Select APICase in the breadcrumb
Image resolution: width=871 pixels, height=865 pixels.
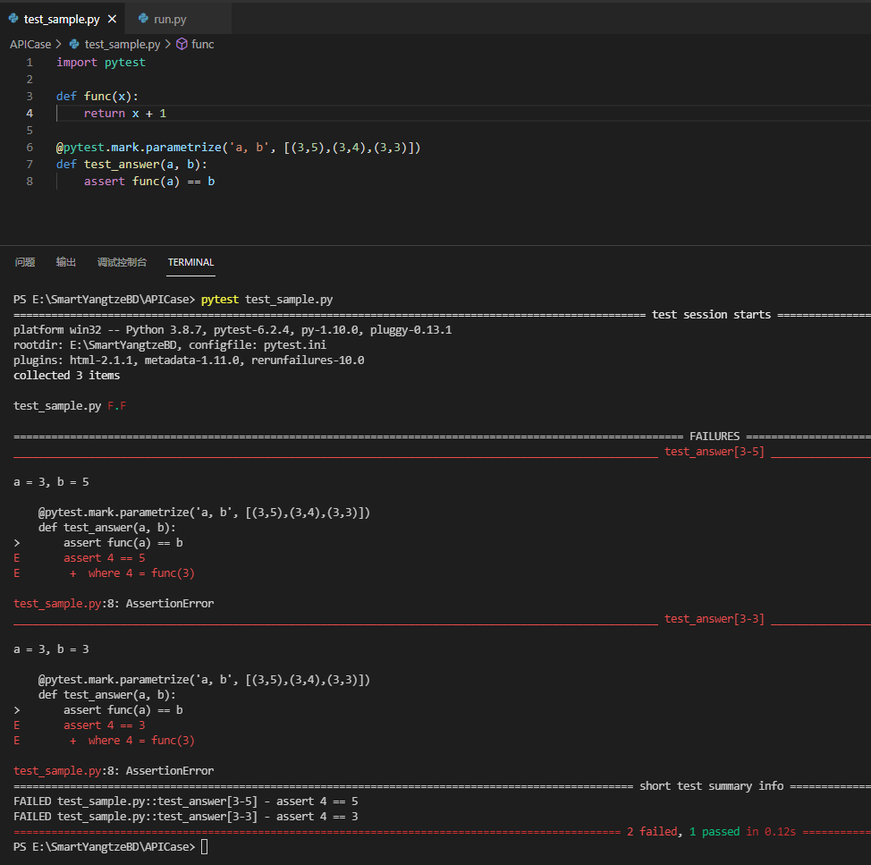[x=30, y=44]
